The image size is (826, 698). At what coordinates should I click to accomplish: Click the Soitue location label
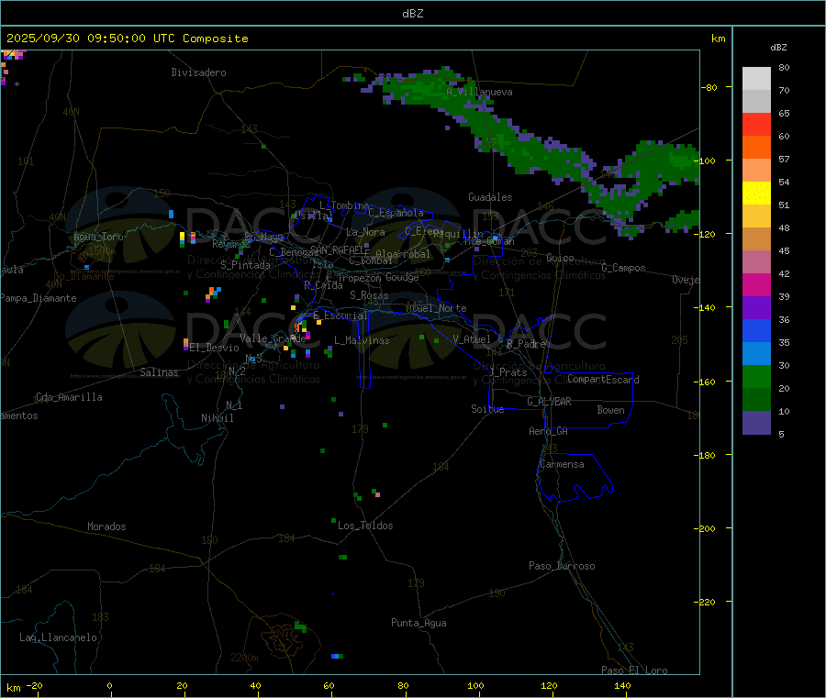487,409
